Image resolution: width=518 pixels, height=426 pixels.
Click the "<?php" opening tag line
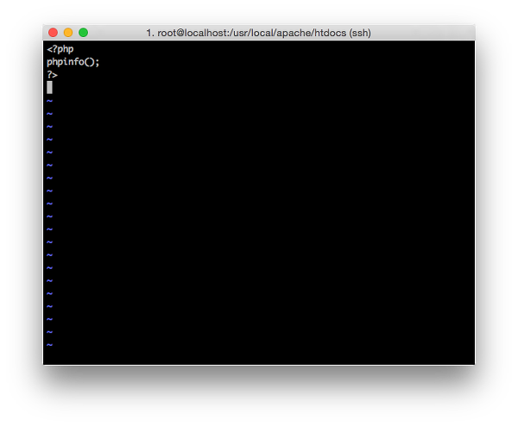click(60, 49)
